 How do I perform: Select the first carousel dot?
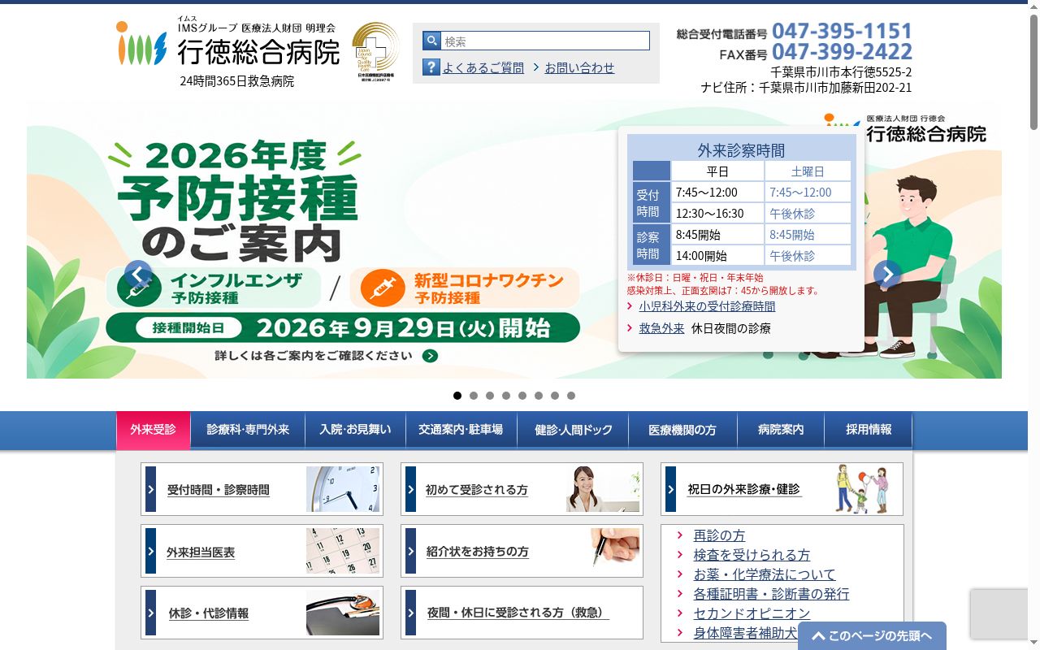(x=457, y=396)
